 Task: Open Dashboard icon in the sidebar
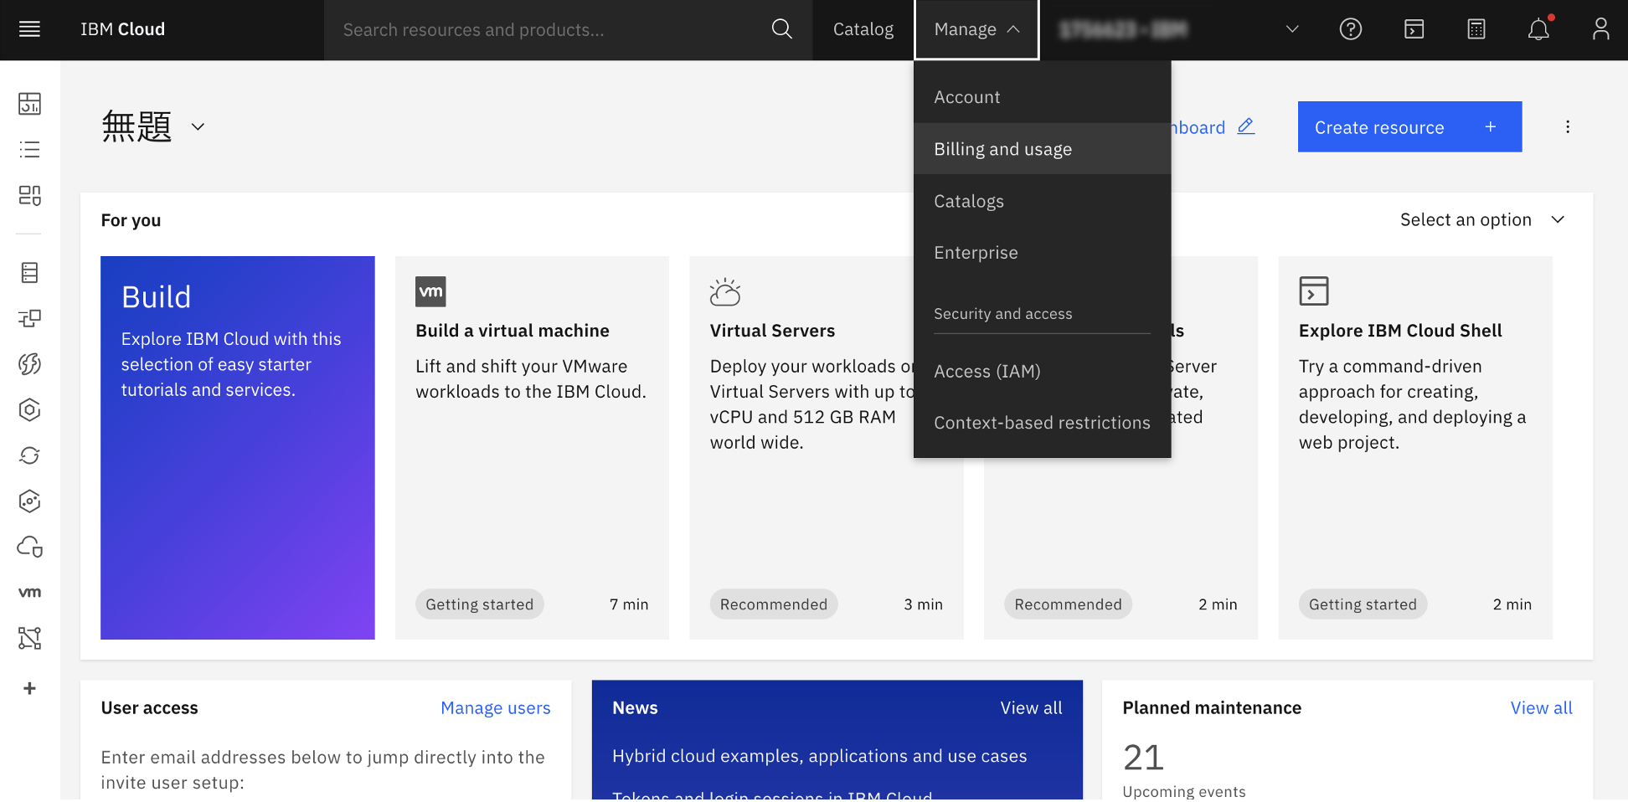coord(29,104)
